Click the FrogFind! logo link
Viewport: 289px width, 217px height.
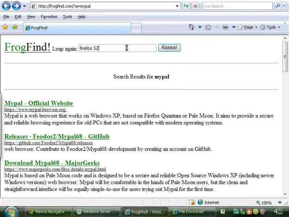coord(27,47)
